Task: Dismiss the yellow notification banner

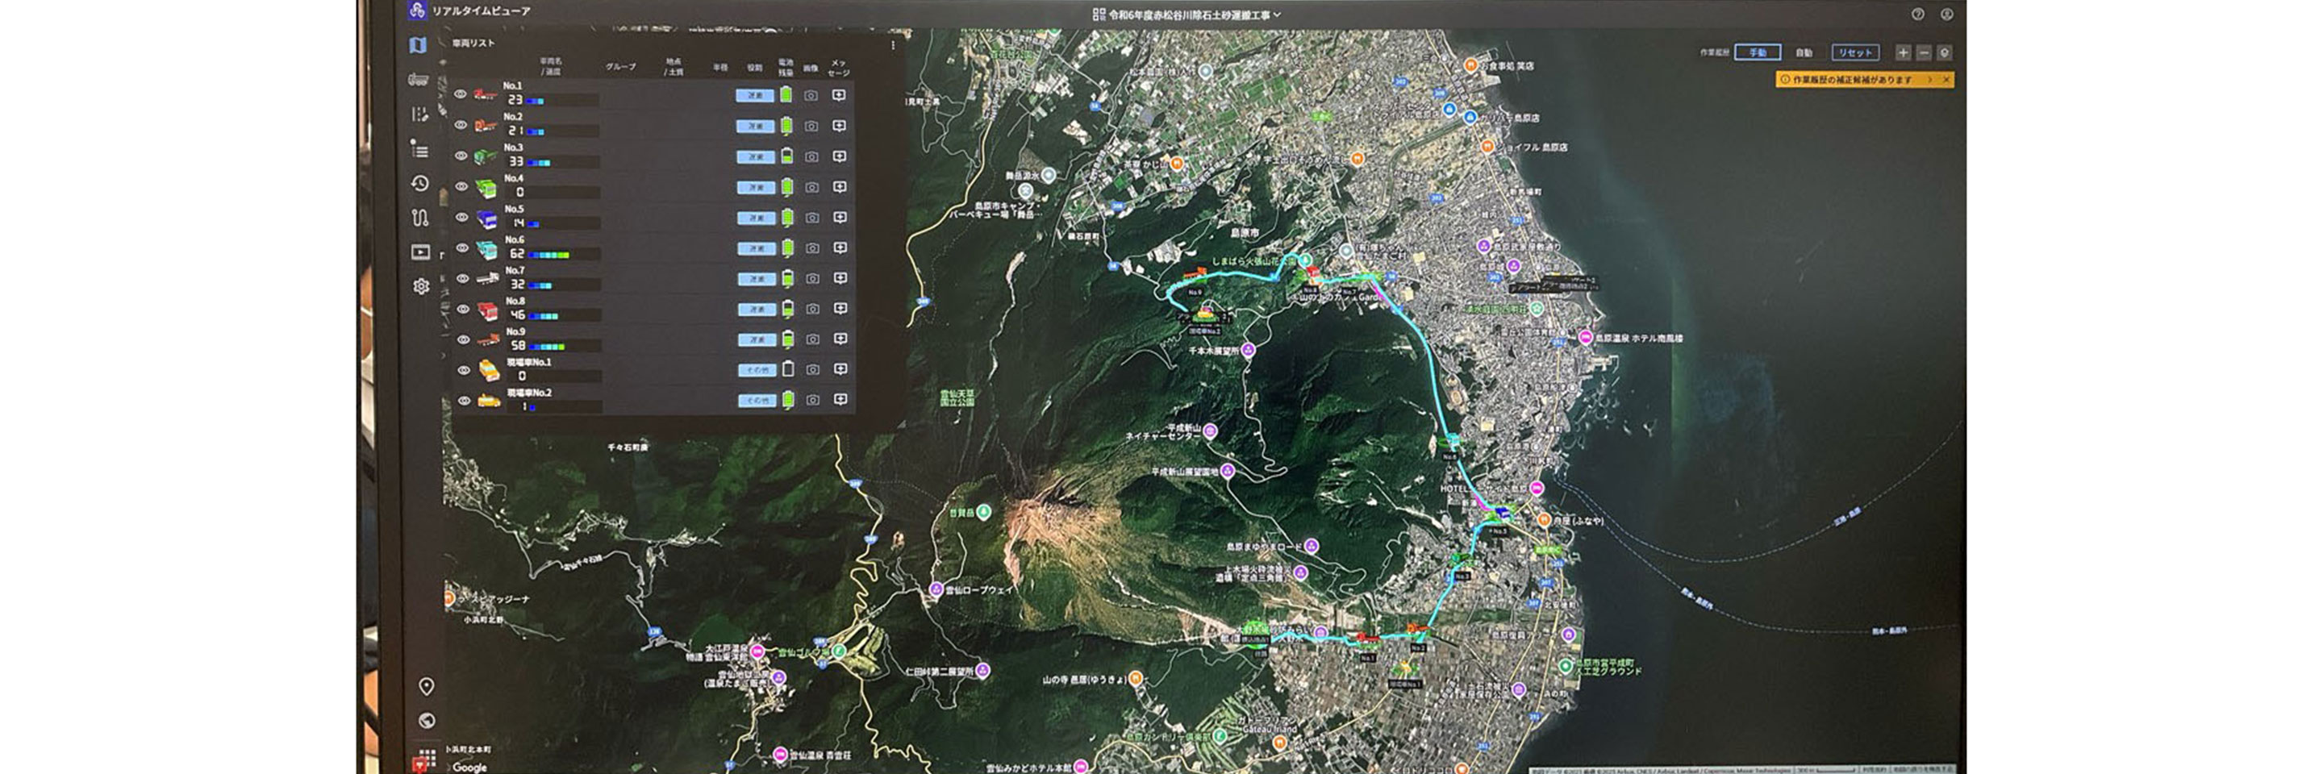Action: click(1946, 80)
